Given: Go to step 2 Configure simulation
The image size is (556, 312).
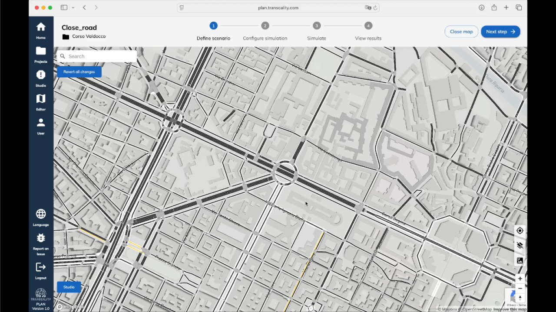Looking at the screenshot, I should coord(265,26).
